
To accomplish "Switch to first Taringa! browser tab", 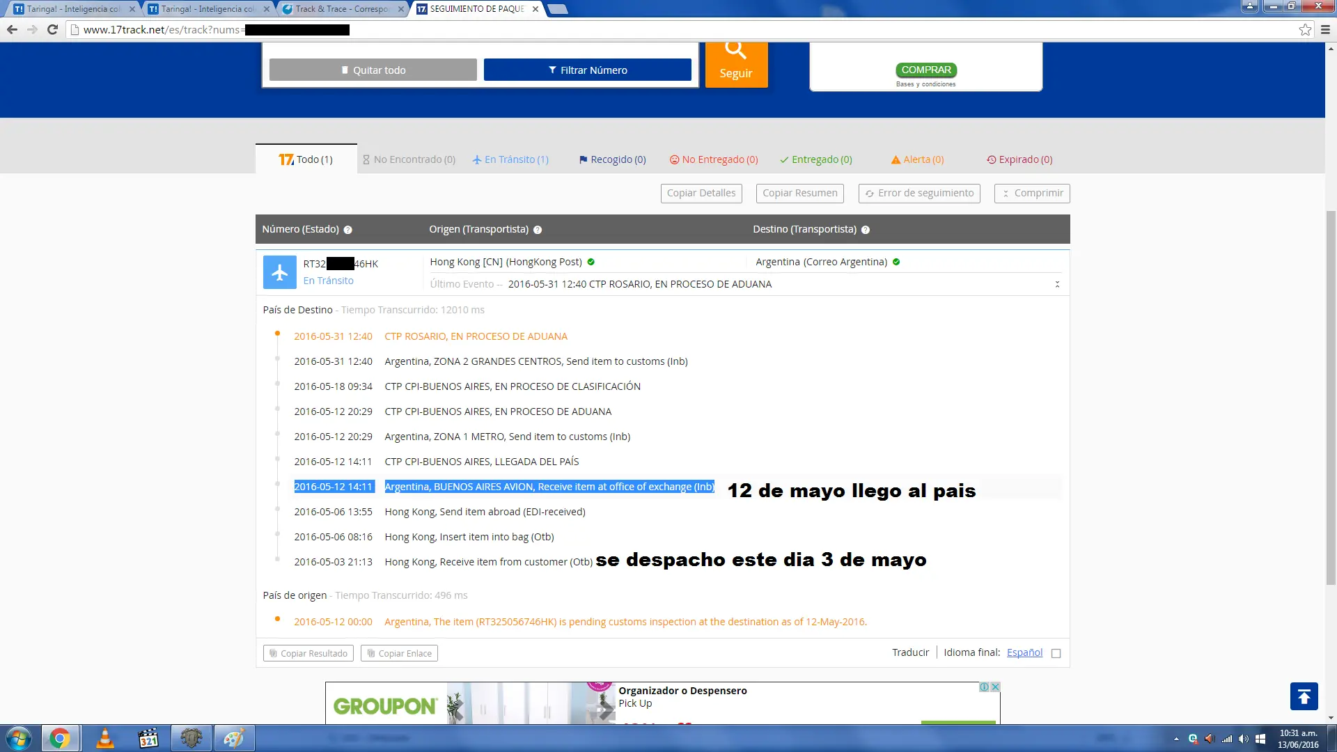I will [72, 9].
